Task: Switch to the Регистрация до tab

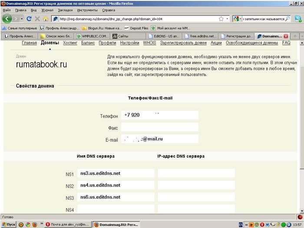Action: click(x=237, y=36)
